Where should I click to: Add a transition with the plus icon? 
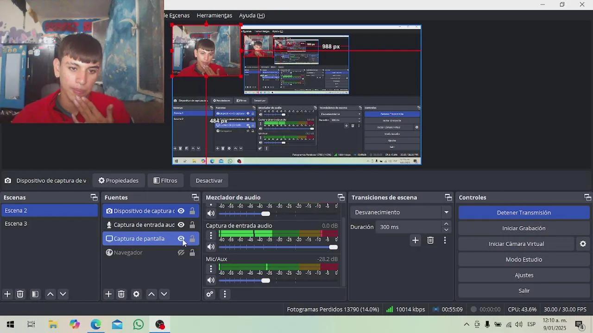point(415,240)
